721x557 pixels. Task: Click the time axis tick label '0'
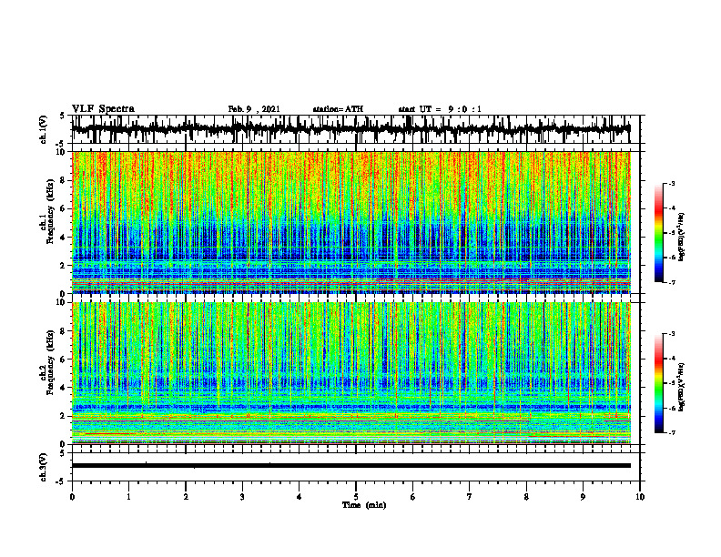click(x=72, y=497)
